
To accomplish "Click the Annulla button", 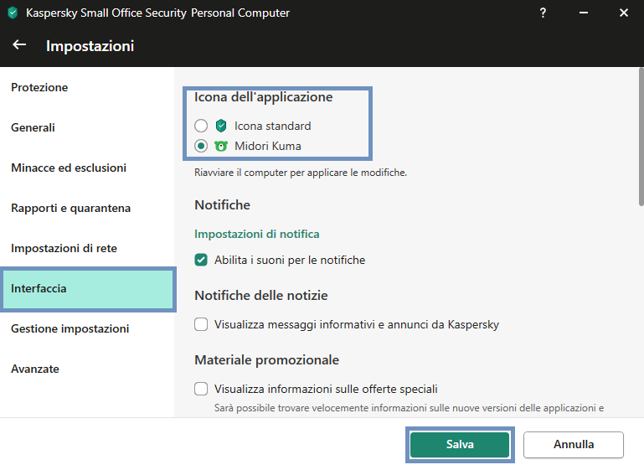I will click(574, 445).
